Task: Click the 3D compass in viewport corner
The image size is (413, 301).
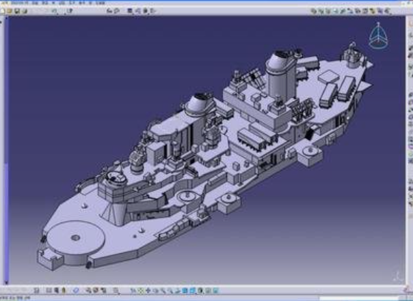Action: tap(377, 35)
